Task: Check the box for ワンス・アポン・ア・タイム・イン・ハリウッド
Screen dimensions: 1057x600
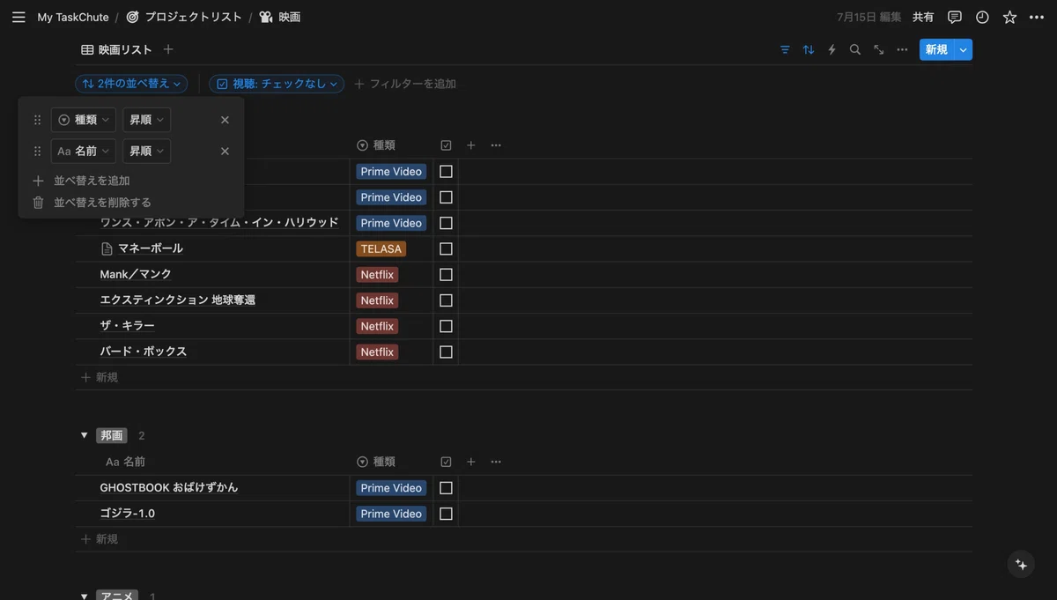Action: tap(446, 223)
